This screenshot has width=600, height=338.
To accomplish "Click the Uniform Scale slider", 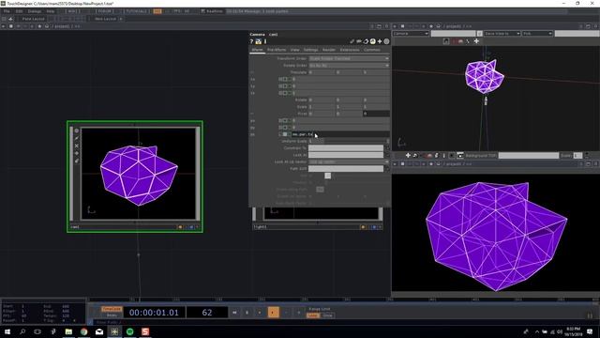I will (349, 141).
